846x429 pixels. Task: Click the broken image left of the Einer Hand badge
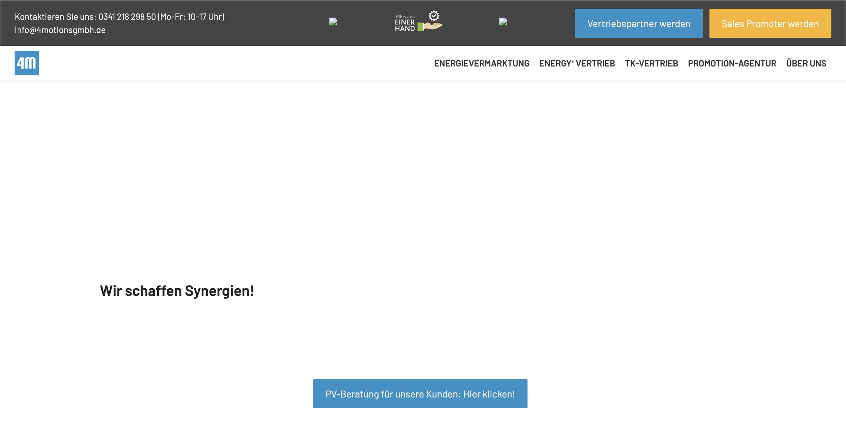tap(333, 22)
